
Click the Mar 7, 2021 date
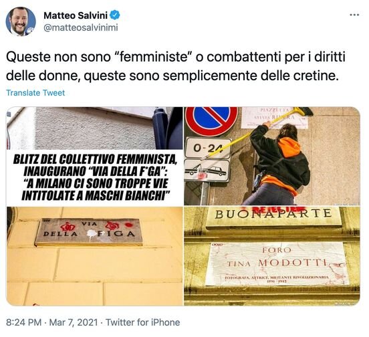coord(73,322)
